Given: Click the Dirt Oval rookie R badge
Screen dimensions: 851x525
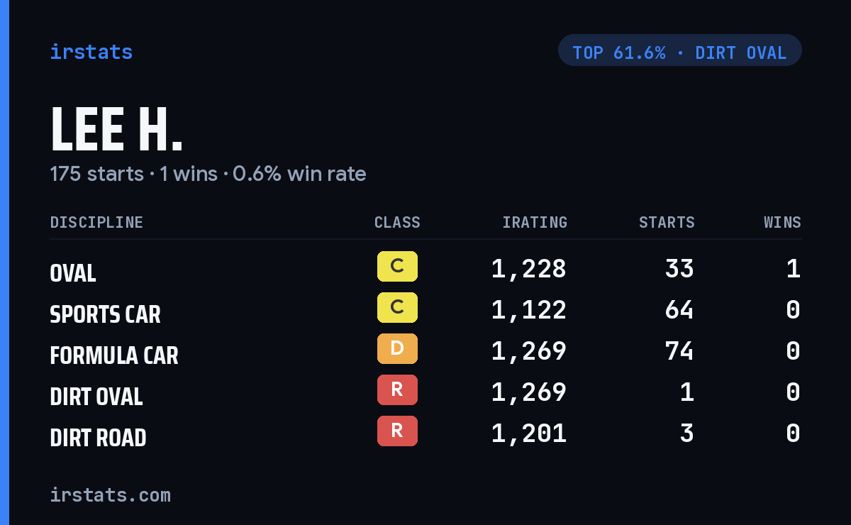Looking at the screenshot, I should 397,389.
